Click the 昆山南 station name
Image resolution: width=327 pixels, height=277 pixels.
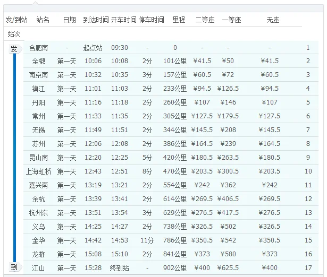tap(38, 158)
